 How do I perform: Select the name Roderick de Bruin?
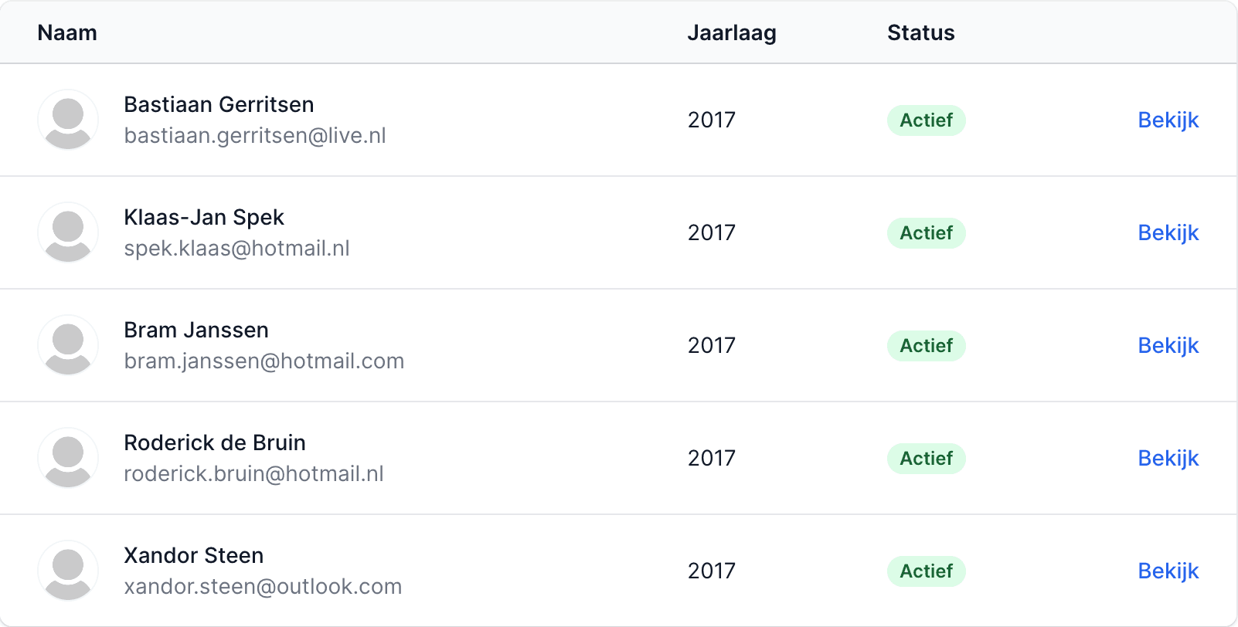point(215,442)
